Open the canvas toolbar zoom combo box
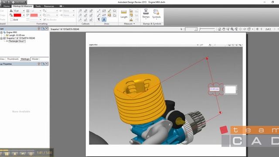 191,29
